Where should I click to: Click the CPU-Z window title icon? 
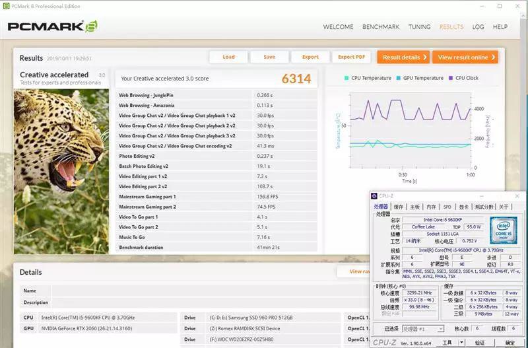[374, 196]
